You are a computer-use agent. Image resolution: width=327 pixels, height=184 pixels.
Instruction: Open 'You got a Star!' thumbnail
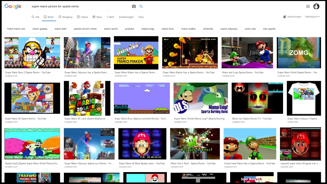(195, 144)
